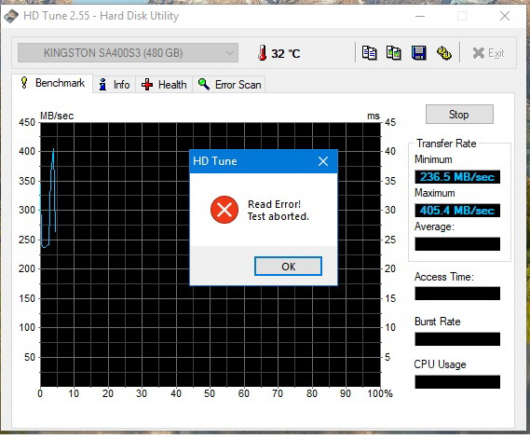The image size is (530, 439).
Task: Expand the KINGSTON SA400S3 drive dropdown
Action: 128,53
